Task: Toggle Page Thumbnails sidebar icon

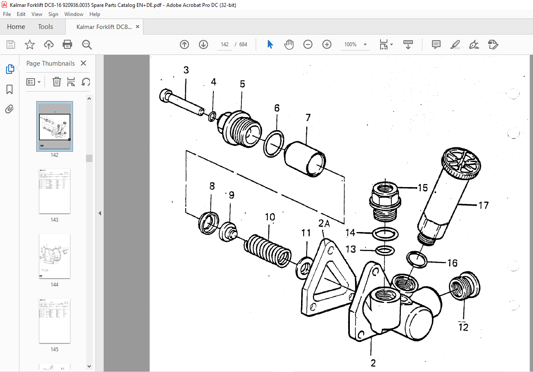Action: [x=10, y=69]
